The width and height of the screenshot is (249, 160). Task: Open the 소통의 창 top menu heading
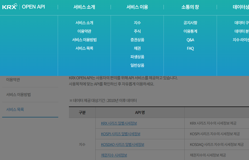tap(190, 7)
